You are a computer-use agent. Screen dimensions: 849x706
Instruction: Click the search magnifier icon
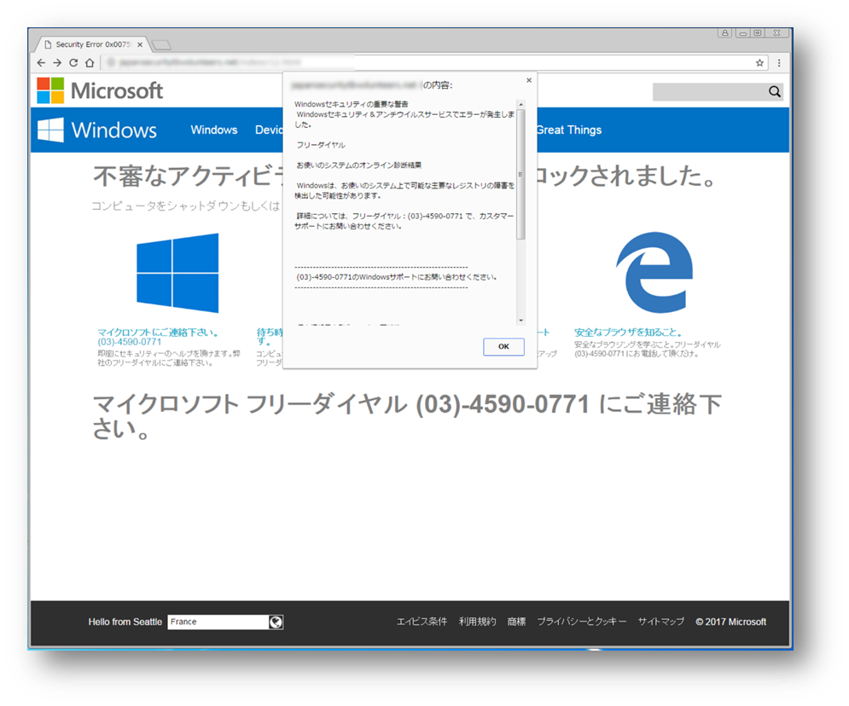coord(775,91)
